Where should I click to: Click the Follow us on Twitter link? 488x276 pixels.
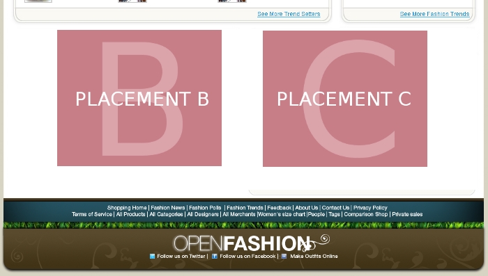tap(181, 256)
